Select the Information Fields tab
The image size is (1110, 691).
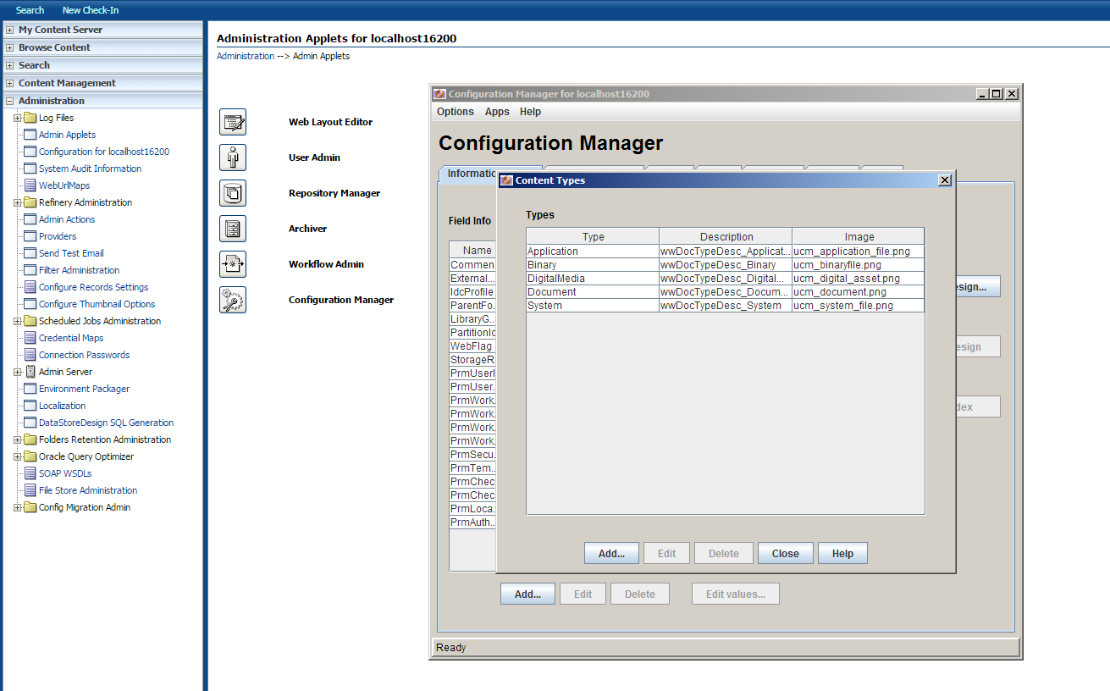468,174
